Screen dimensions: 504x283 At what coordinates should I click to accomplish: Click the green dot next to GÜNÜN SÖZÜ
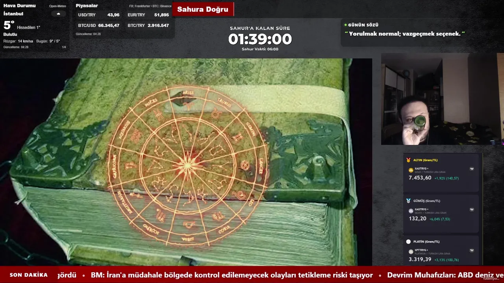346,25
